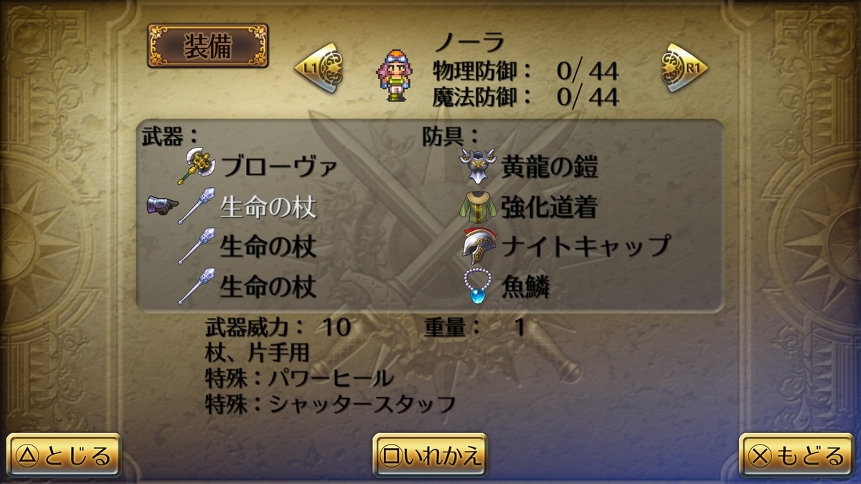The image size is (861, 484).
Task: Select the ナイトキャップ armor entry
Action: pyautogui.click(x=565, y=246)
